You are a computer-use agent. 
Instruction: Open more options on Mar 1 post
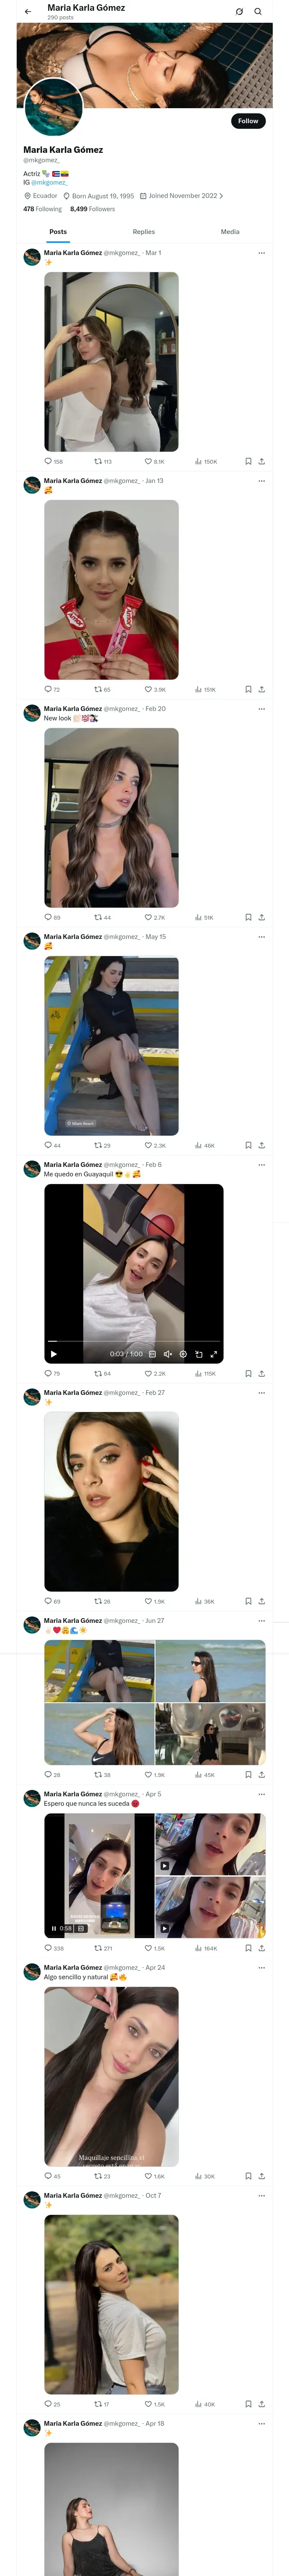[261, 253]
